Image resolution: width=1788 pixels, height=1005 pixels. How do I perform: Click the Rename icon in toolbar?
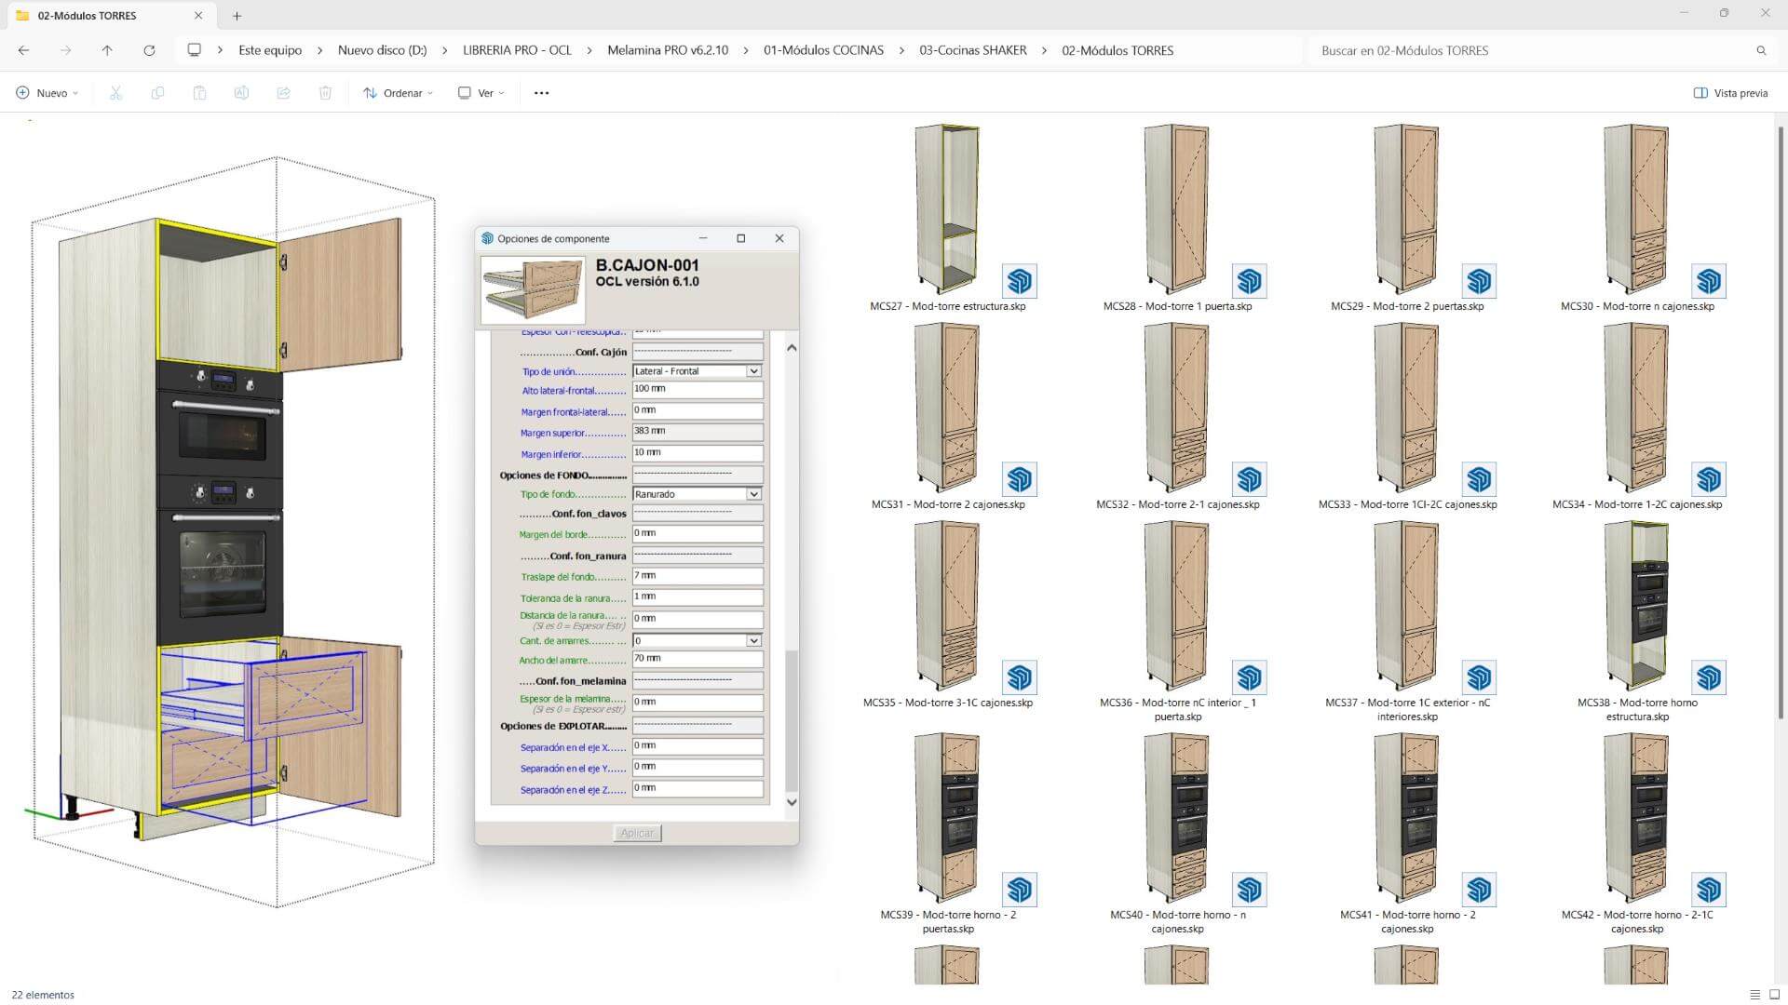point(241,93)
